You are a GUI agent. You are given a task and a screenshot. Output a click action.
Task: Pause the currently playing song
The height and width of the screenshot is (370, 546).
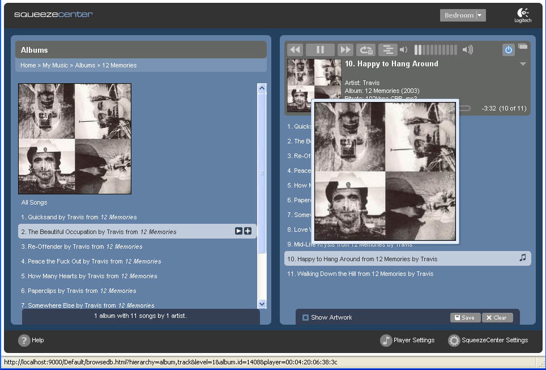[x=320, y=50]
